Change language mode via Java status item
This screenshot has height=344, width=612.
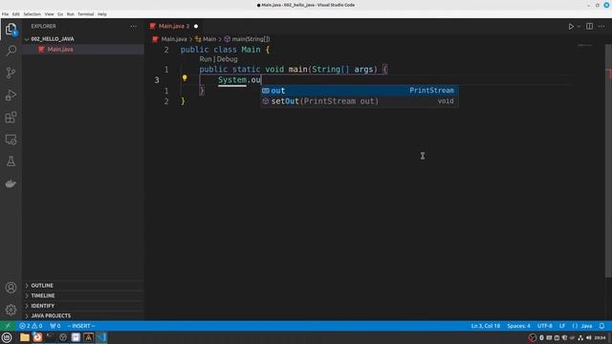click(586, 326)
